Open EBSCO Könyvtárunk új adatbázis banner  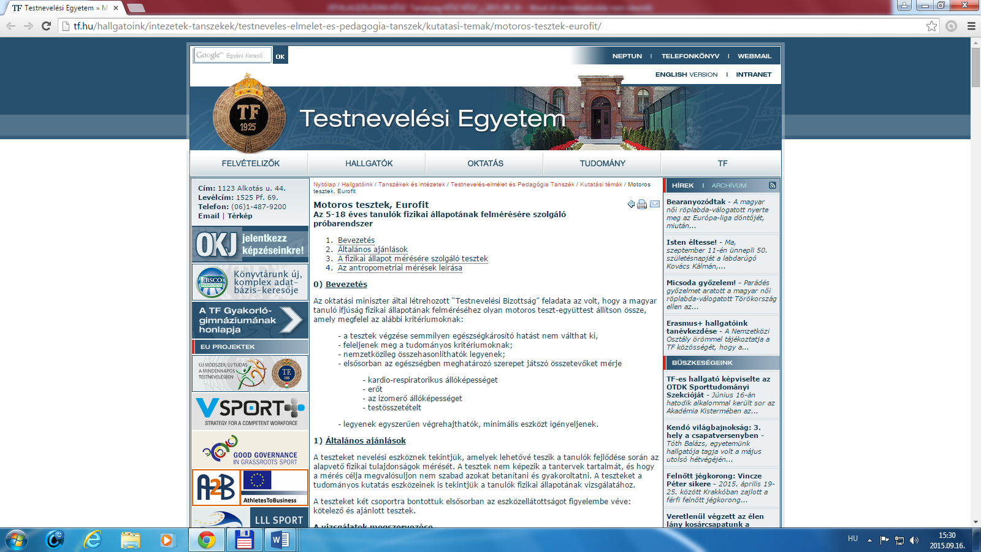[250, 282]
